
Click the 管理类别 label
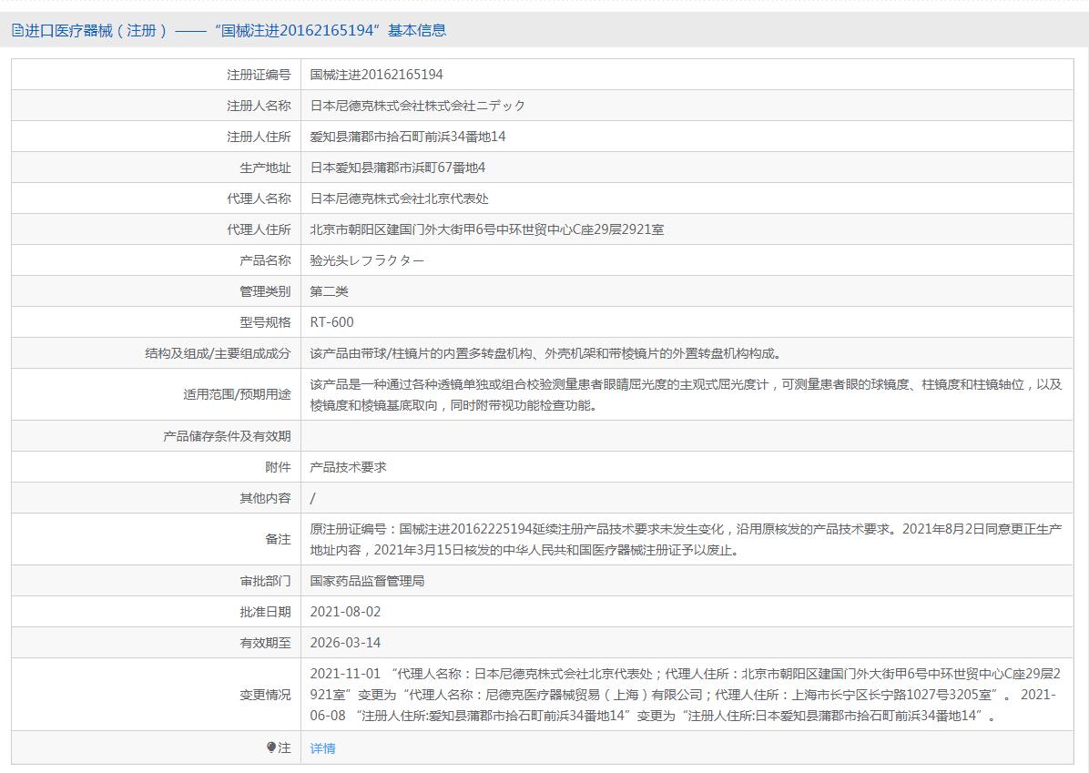pyautogui.click(x=265, y=291)
